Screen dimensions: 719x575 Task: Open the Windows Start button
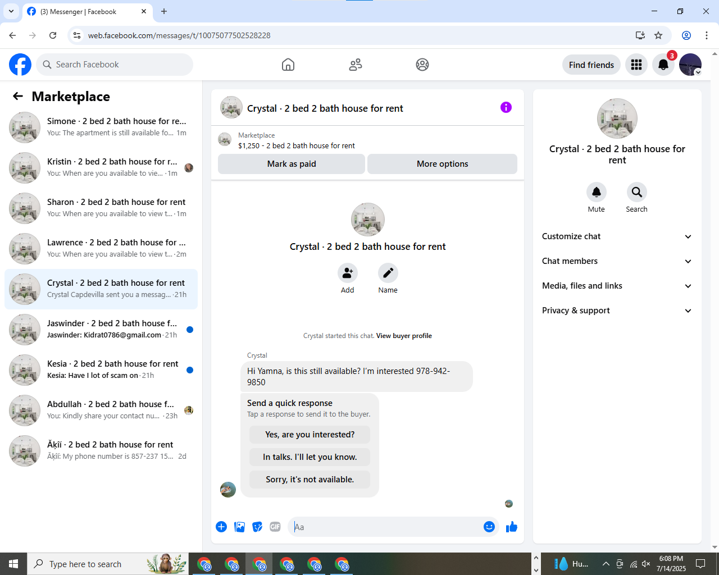(13, 564)
